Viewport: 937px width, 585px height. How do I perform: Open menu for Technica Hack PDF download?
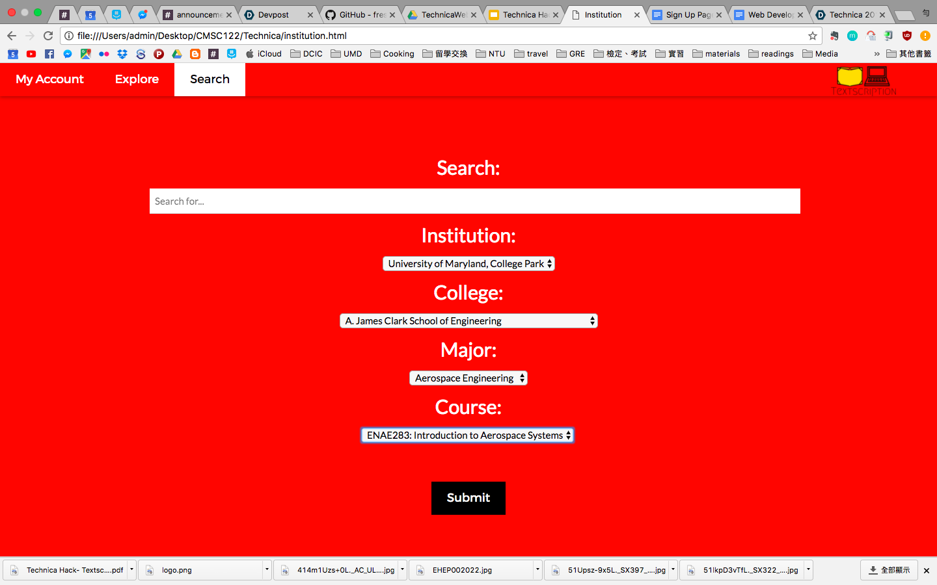(x=131, y=570)
